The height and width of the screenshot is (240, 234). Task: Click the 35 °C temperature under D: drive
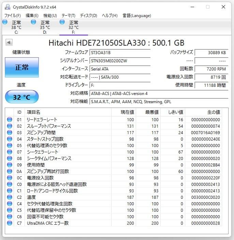(45, 27)
